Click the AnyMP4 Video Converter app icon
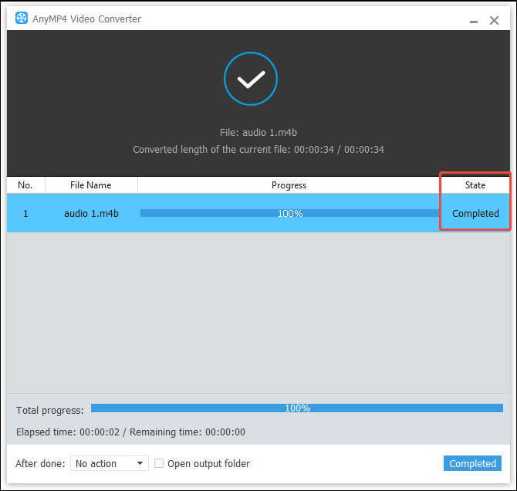Viewport: 517px width, 491px height. pos(22,19)
